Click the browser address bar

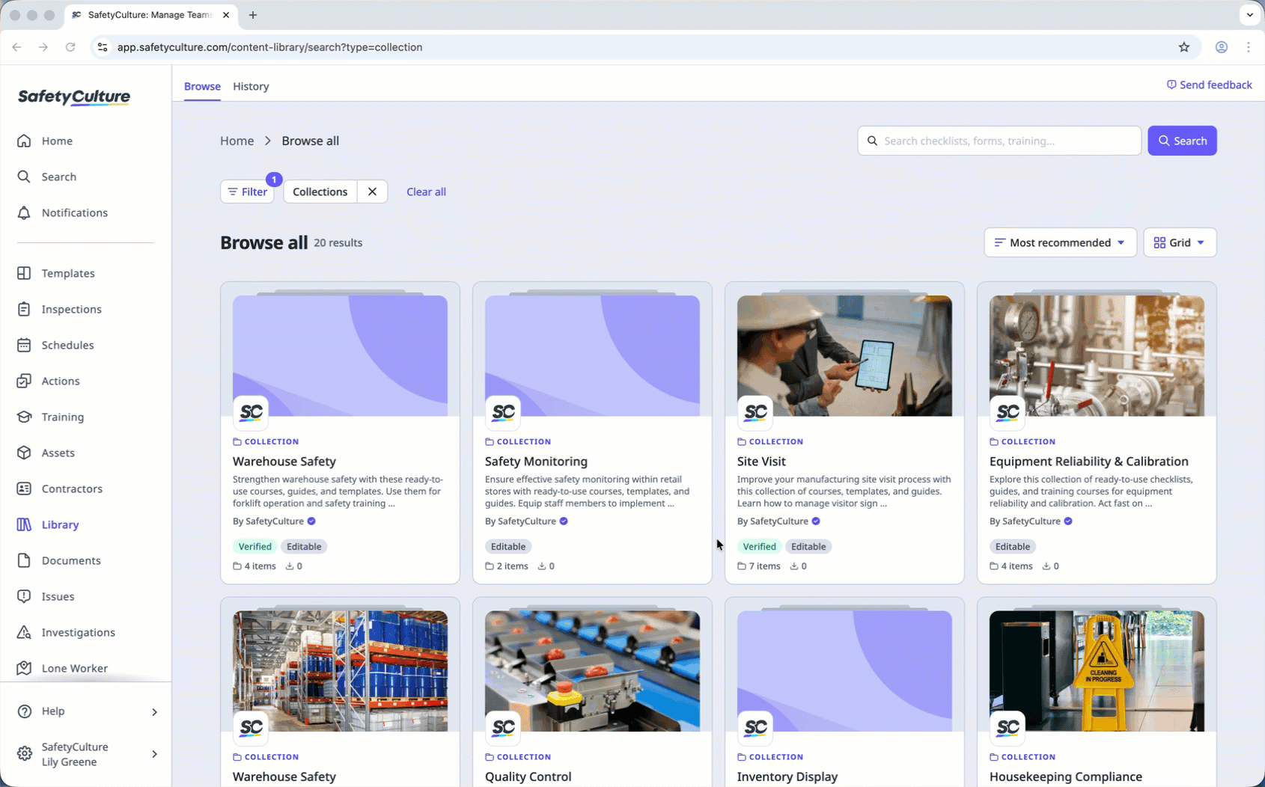pos(644,47)
